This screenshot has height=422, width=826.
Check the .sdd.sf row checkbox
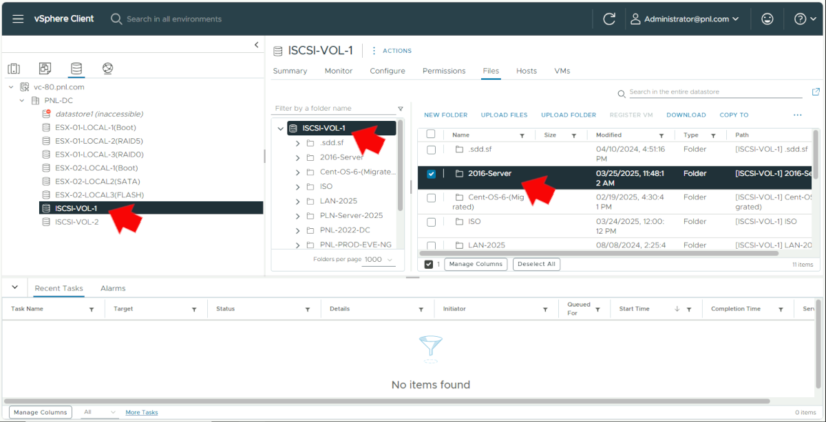pos(431,150)
